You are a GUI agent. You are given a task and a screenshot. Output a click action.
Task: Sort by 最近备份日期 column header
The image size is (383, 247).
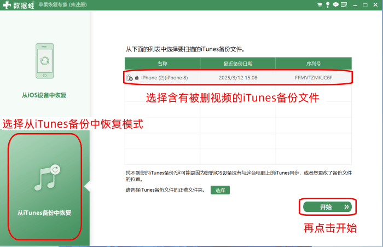238,64
